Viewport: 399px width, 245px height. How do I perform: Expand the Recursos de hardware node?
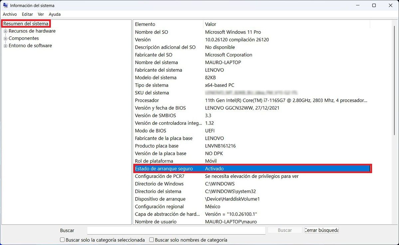click(x=5, y=31)
